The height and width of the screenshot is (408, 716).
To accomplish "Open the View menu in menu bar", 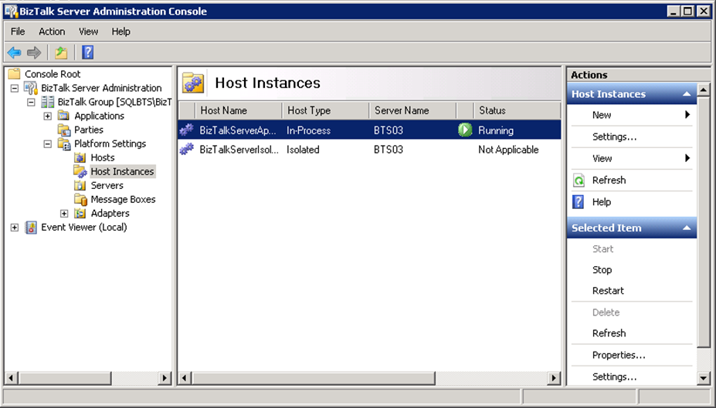I will pyautogui.click(x=88, y=32).
